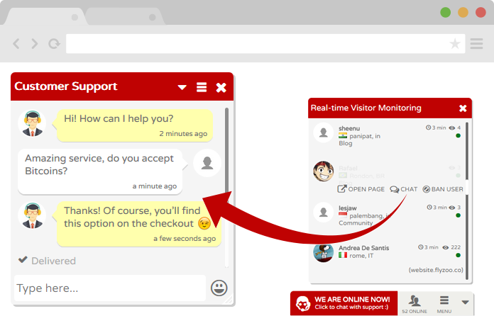The height and width of the screenshot is (316, 494).
Task: Click the clock icon in sheenu's row
Action: [x=428, y=128]
